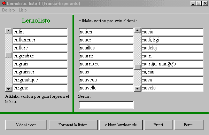Viewport: 209px width, 135px height.
Task: Click the dictionary list scrollbar thumb
Action: (x=138, y=67)
